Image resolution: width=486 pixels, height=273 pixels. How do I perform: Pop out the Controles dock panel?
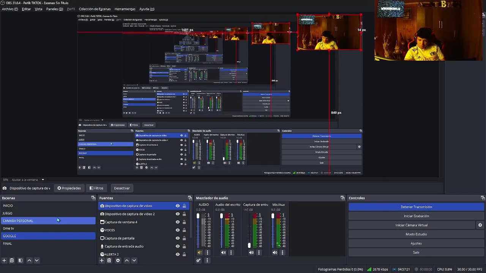coord(483,198)
